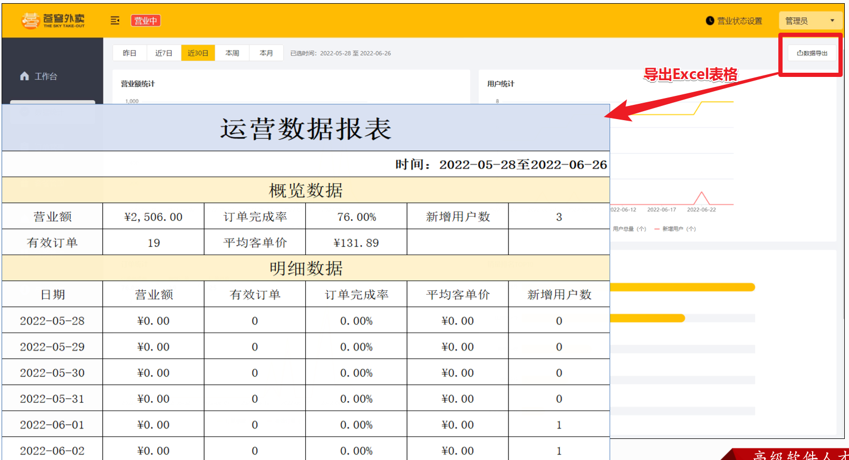Click the second shorter yellow ranking bar
The image size is (849, 460).
point(648,318)
